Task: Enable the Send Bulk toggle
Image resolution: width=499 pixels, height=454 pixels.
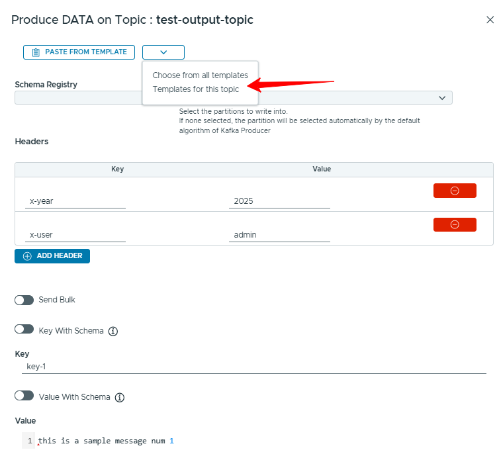Action: 24,300
